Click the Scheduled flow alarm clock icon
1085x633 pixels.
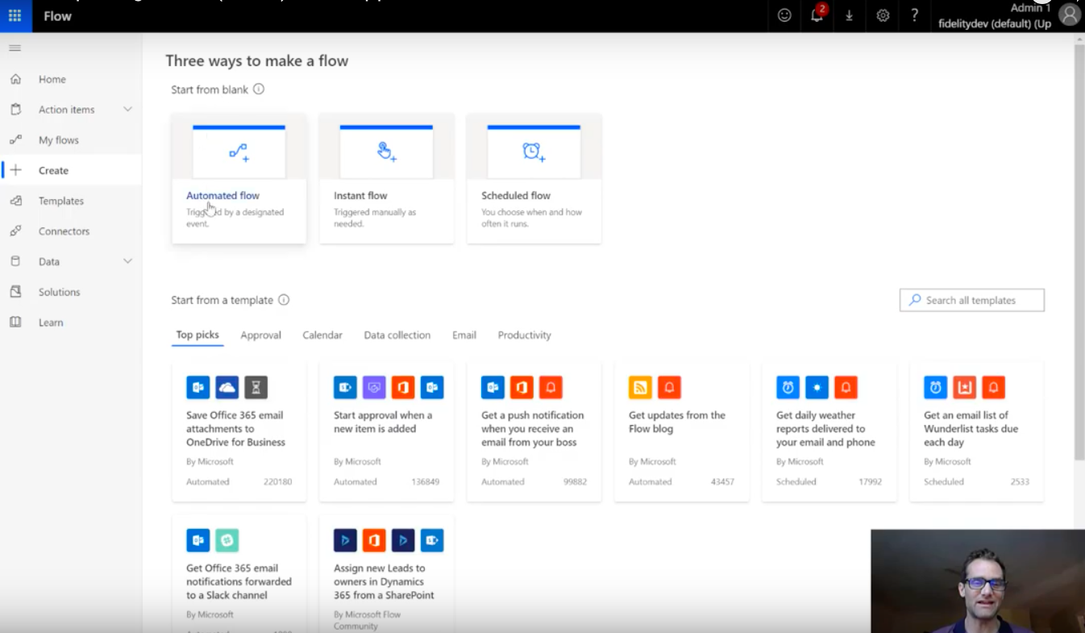click(534, 152)
